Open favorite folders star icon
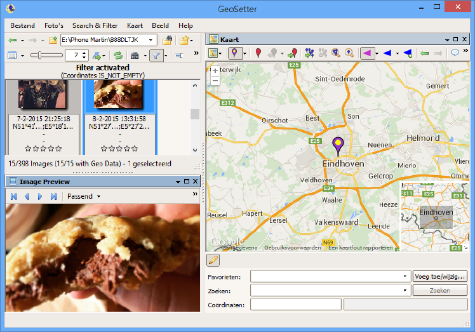475x332 pixels. click(184, 40)
